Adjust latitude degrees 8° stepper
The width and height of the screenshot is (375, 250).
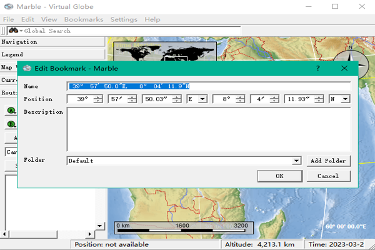(240, 99)
